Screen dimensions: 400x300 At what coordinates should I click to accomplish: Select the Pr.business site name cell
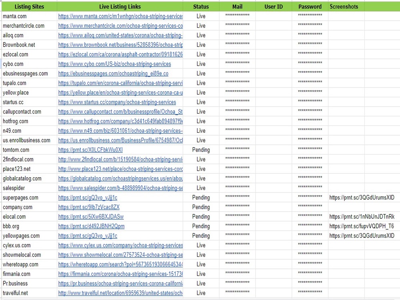pos(29,284)
